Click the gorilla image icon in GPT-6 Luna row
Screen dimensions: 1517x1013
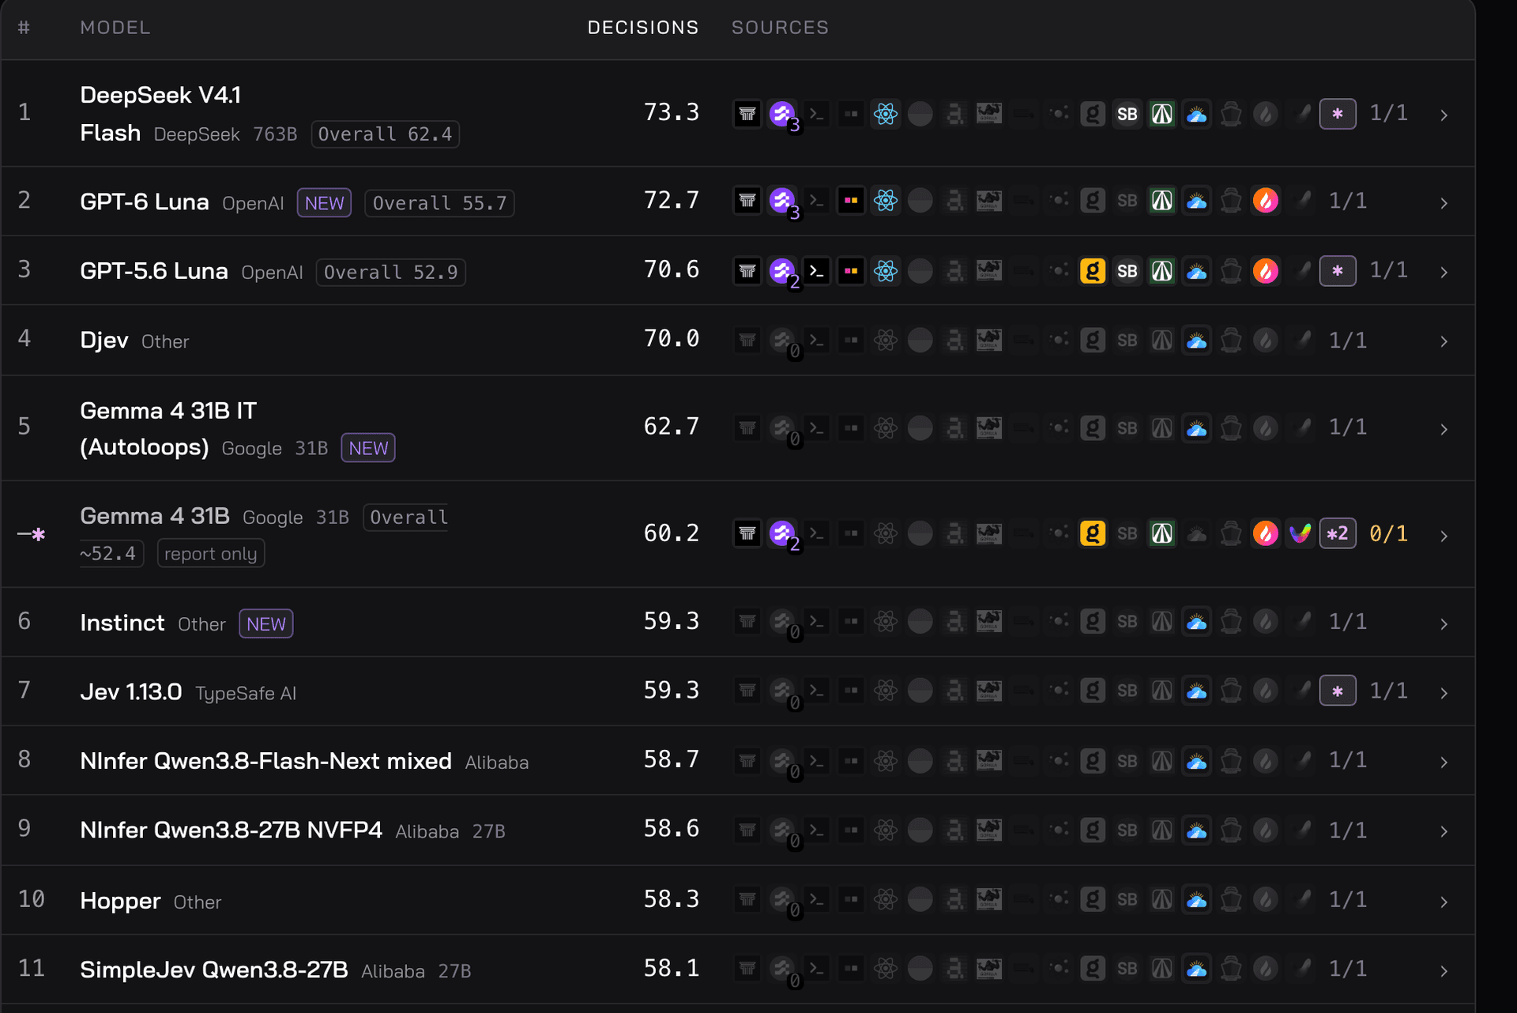(989, 201)
